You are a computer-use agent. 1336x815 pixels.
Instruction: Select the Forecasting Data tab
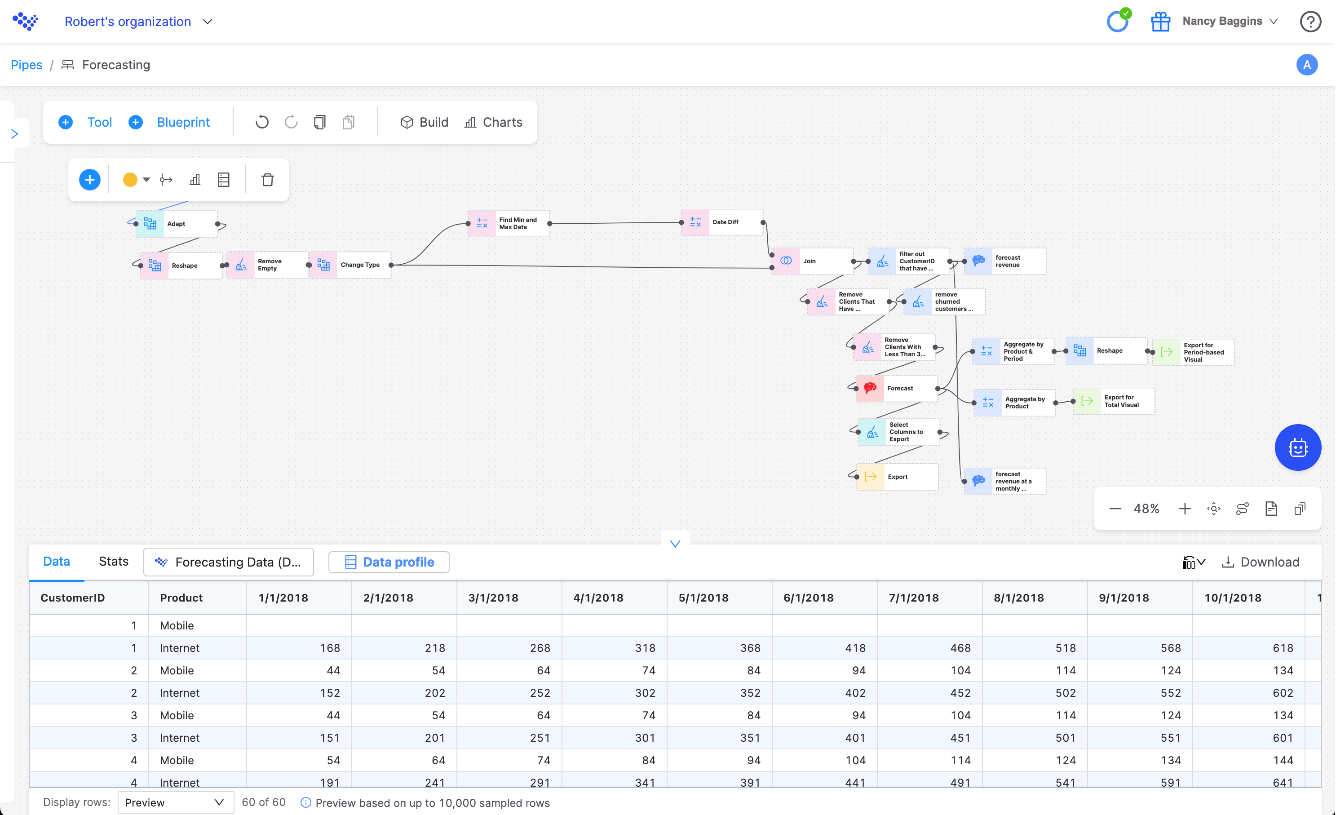tap(228, 562)
